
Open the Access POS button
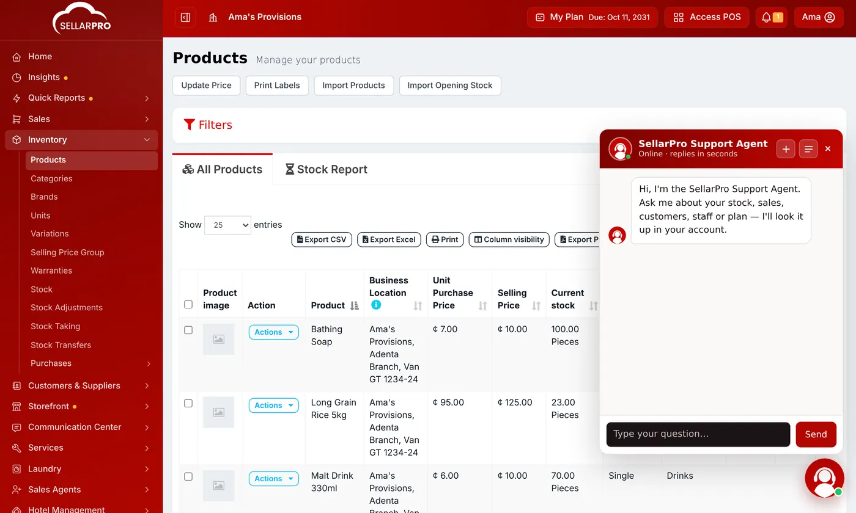707,17
